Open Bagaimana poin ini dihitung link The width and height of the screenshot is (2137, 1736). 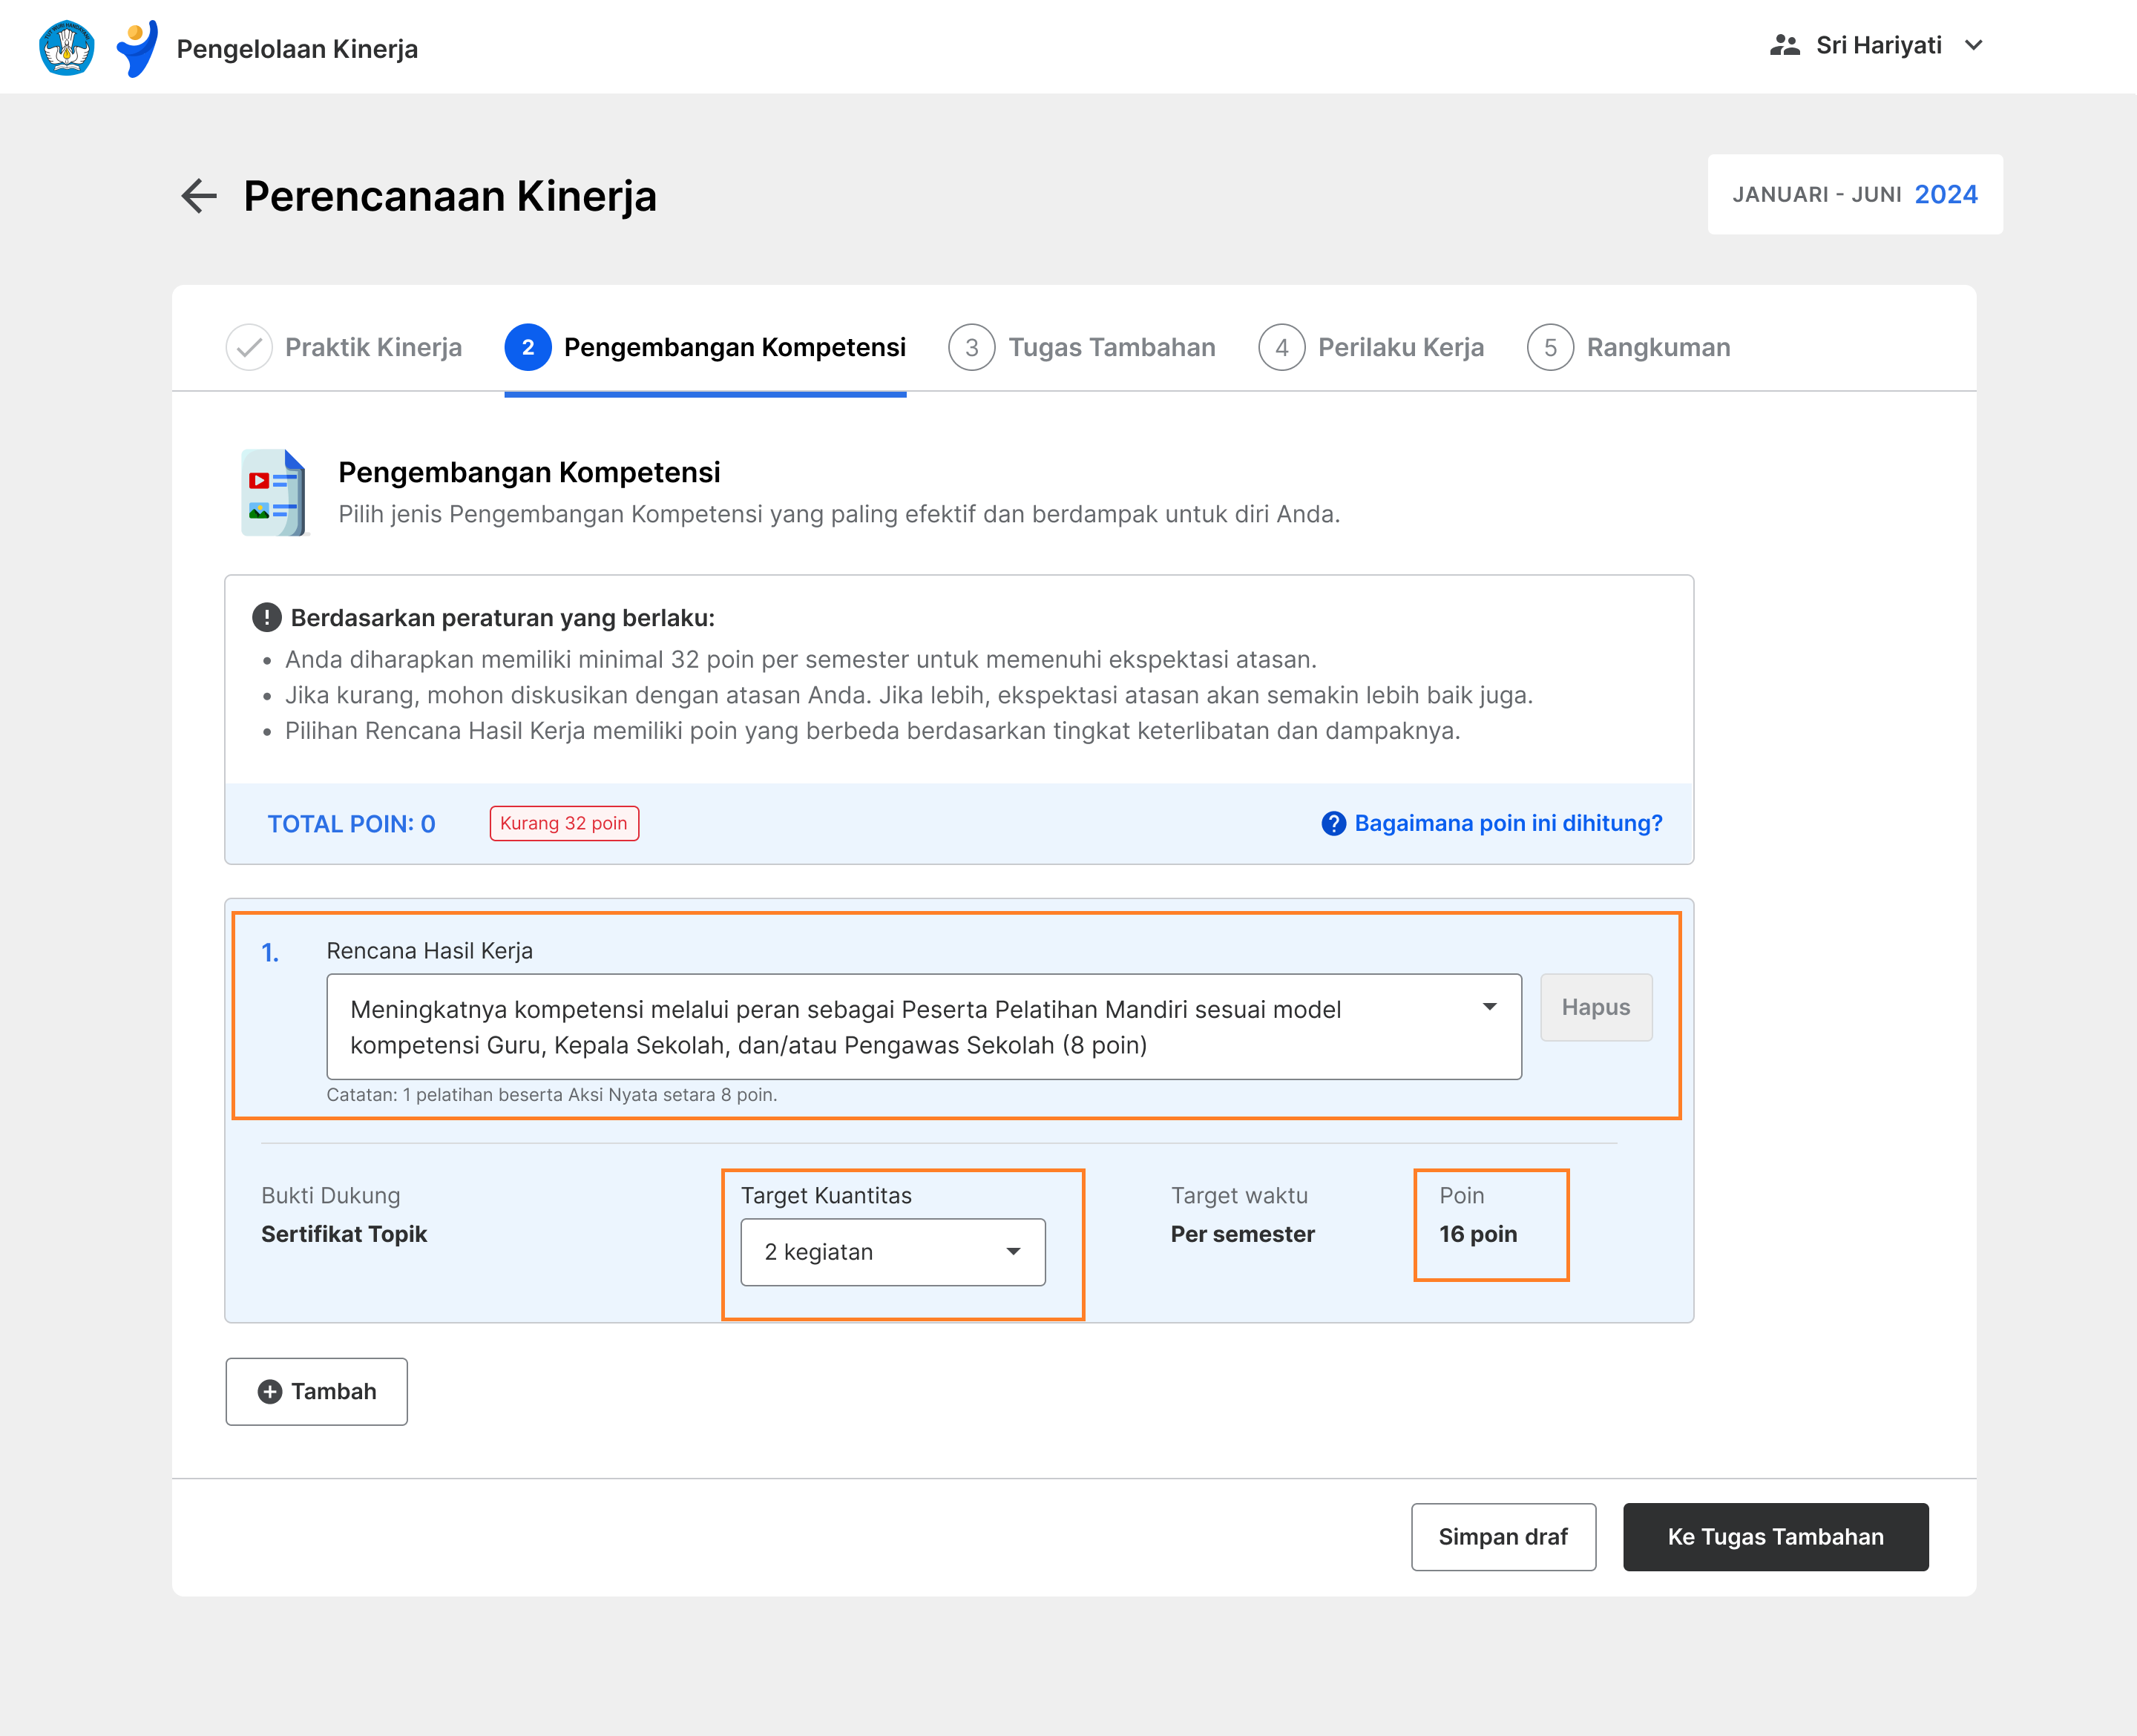coord(1507,823)
